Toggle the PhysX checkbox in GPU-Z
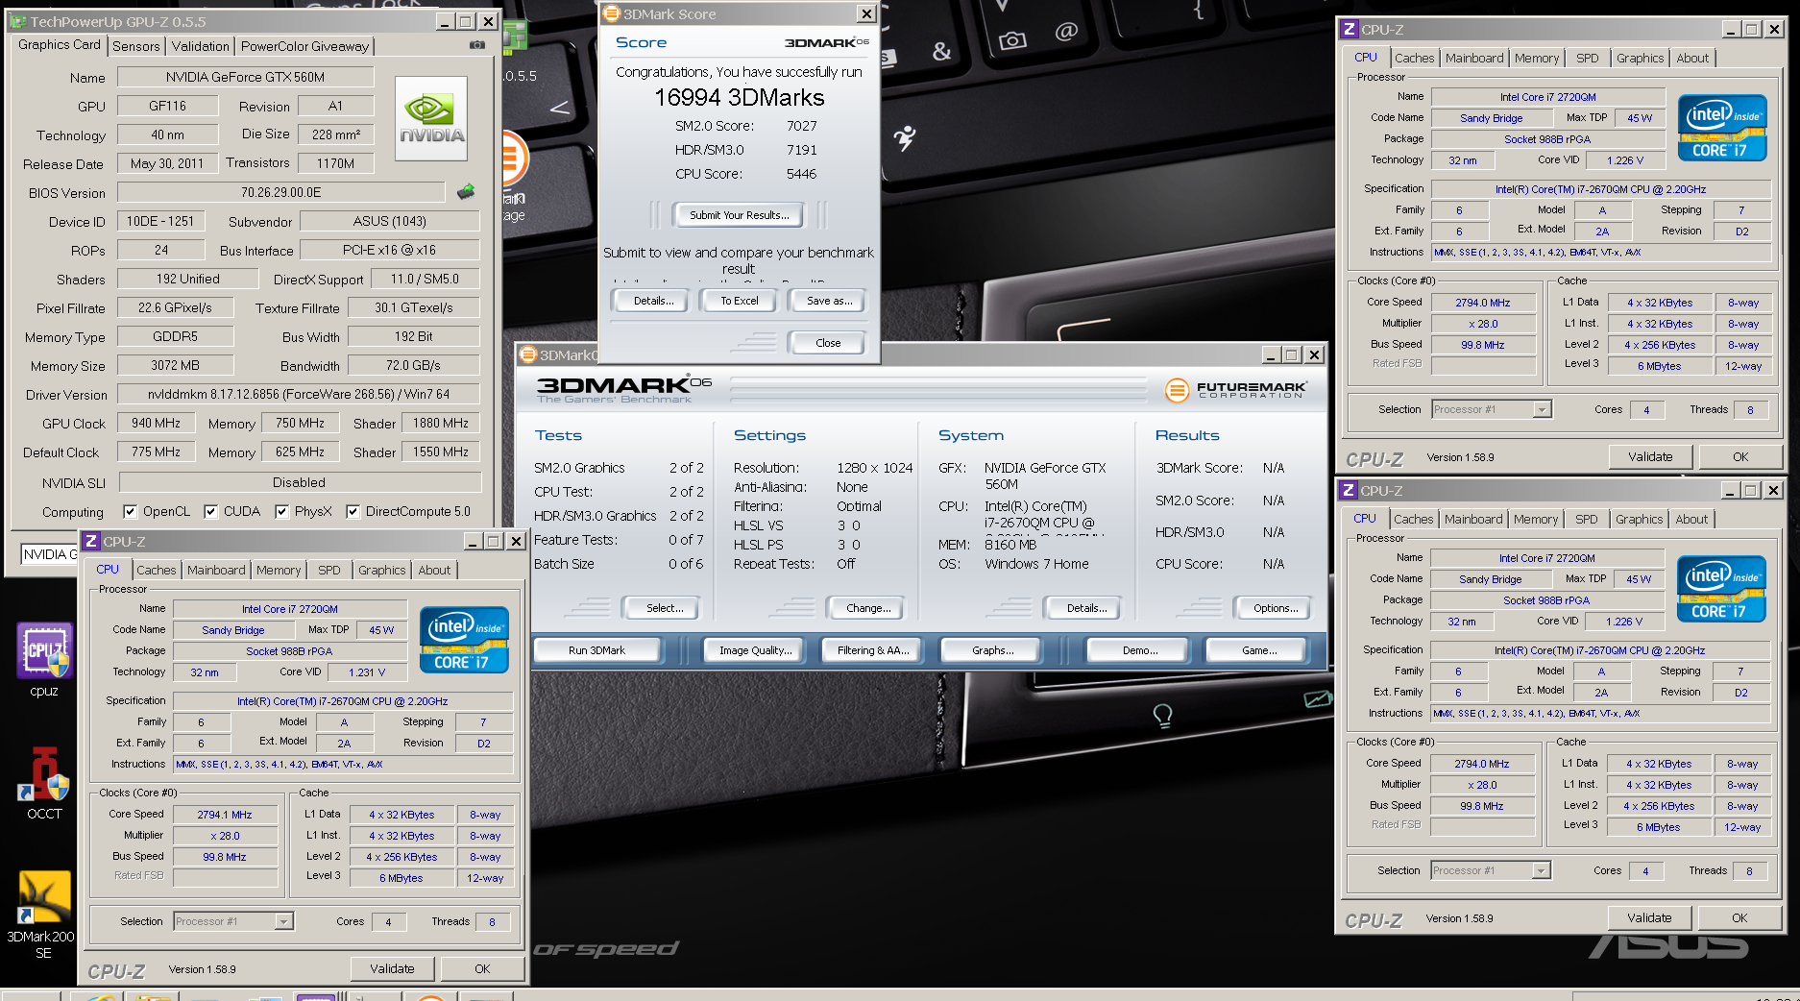Image resolution: width=1800 pixels, height=1001 pixels. click(281, 512)
